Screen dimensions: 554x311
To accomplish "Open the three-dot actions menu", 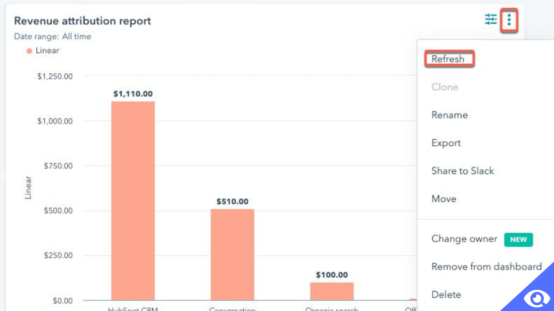I will point(509,20).
